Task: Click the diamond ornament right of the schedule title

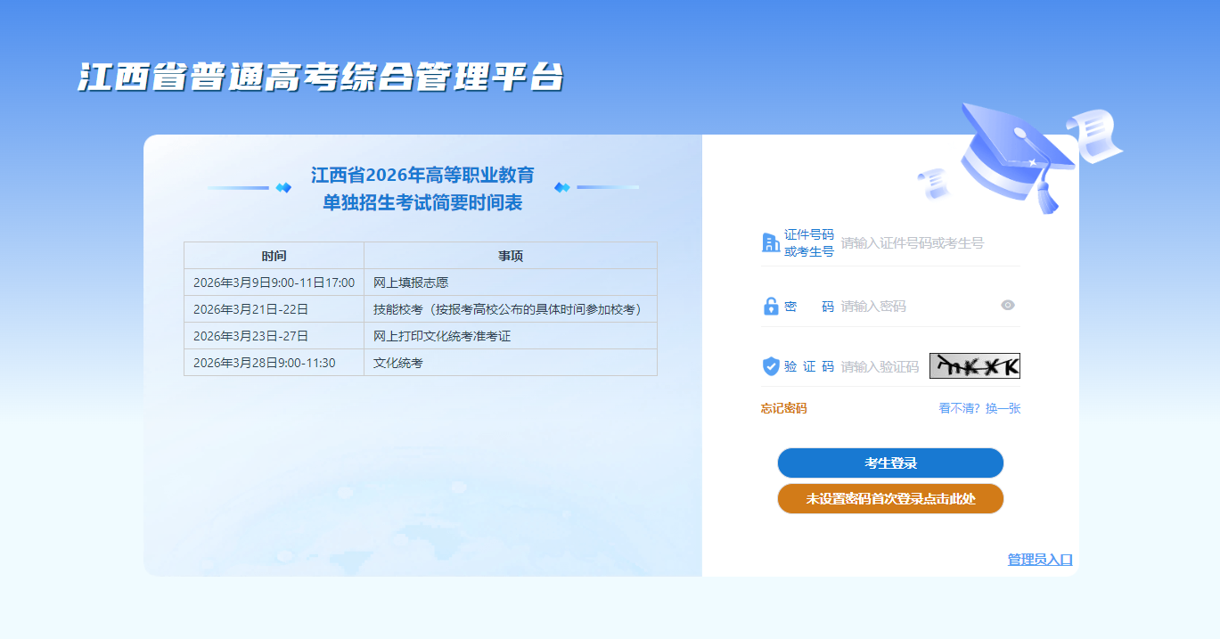Action: tap(561, 187)
